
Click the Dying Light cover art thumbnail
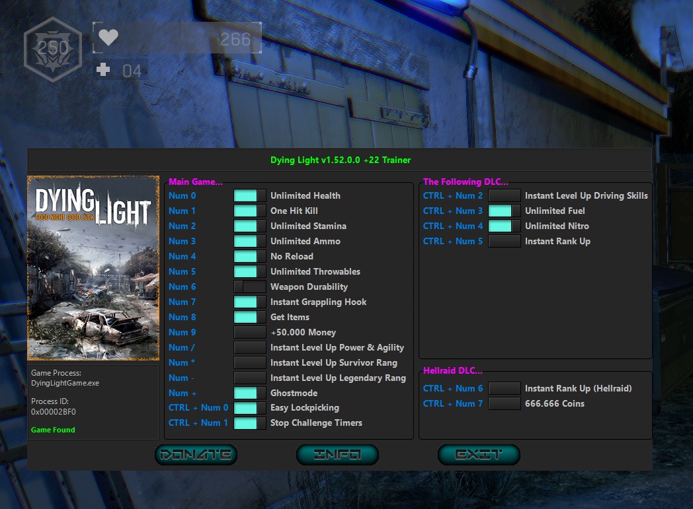pyautogui.click(x=93, y=268)
